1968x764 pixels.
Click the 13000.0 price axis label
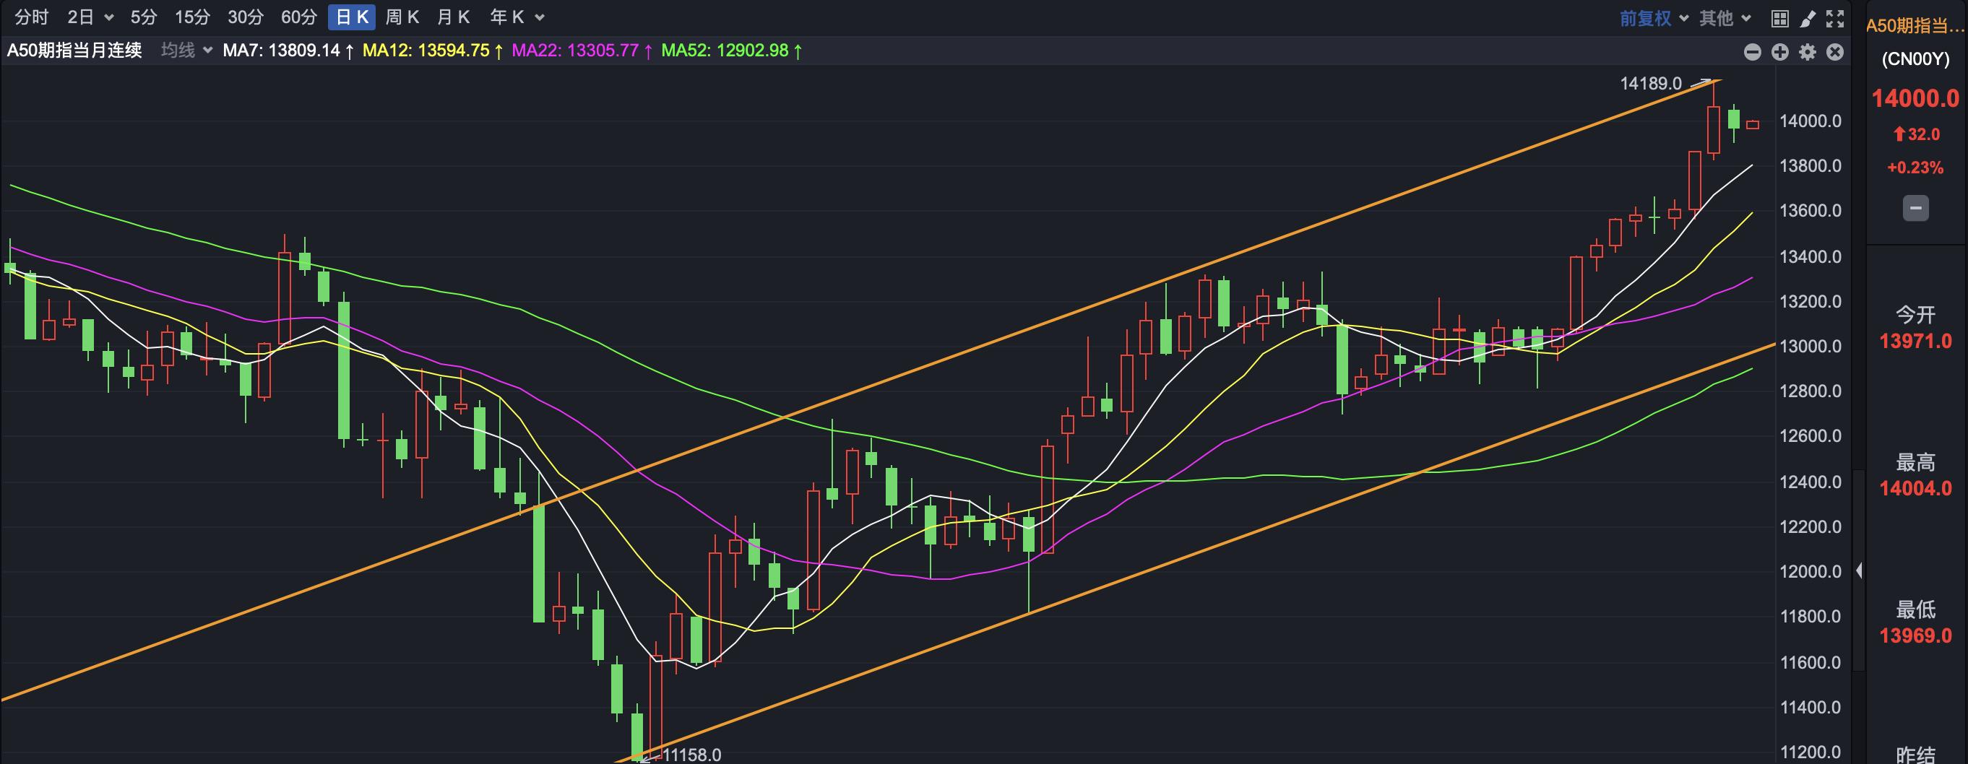(1811, 347)
